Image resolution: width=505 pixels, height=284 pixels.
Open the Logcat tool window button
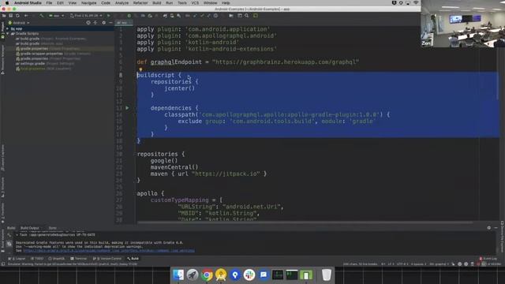point(17,259)
